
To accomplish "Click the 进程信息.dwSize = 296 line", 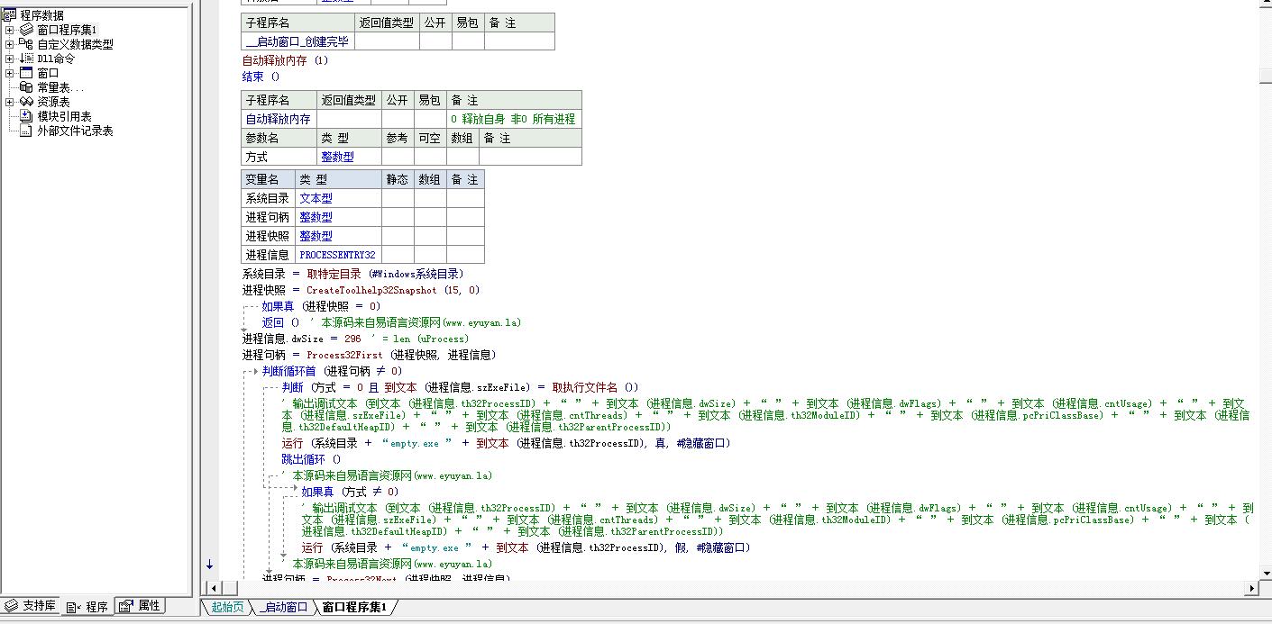I will pos(355,339).
